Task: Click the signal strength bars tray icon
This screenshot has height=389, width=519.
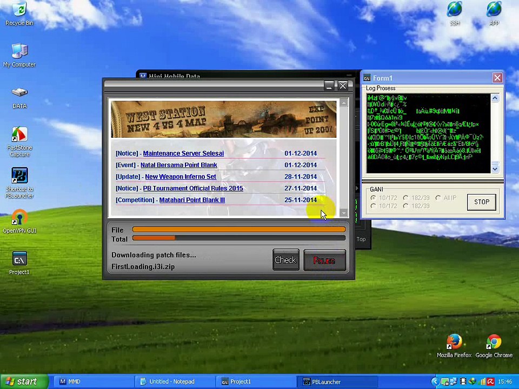Action: (x=482, y=382)
